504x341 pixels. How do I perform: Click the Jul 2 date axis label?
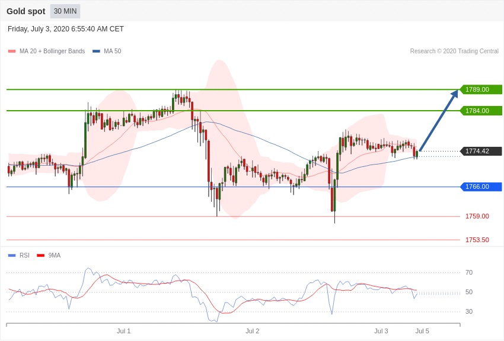253,332
